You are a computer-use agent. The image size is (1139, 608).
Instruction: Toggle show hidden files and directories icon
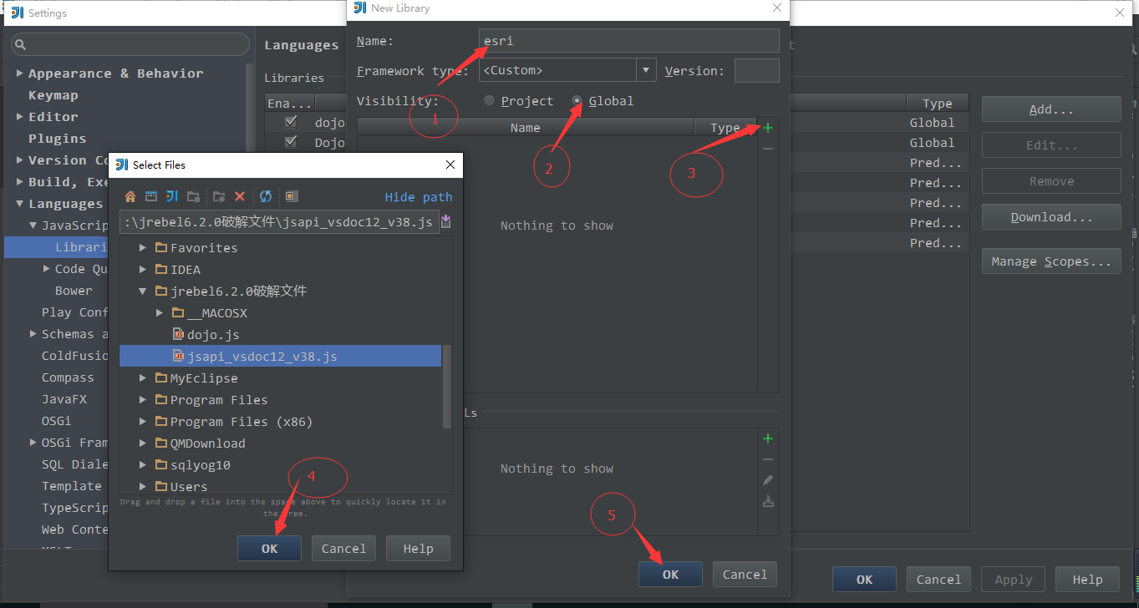click(292, 196)
